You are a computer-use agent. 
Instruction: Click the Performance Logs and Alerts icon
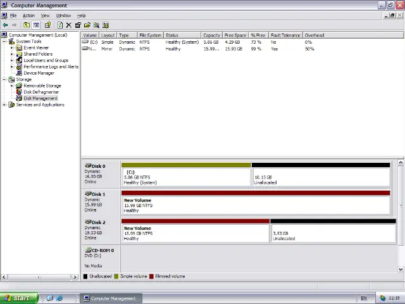(x=19, y=66)
